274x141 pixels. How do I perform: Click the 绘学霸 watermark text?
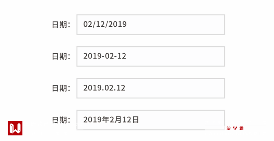click(x=235, y=128)
